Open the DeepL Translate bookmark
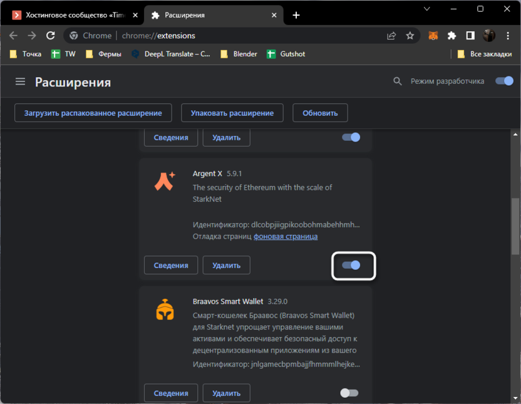The height and width of the screenshot is (404, 521). pos(171,54)
